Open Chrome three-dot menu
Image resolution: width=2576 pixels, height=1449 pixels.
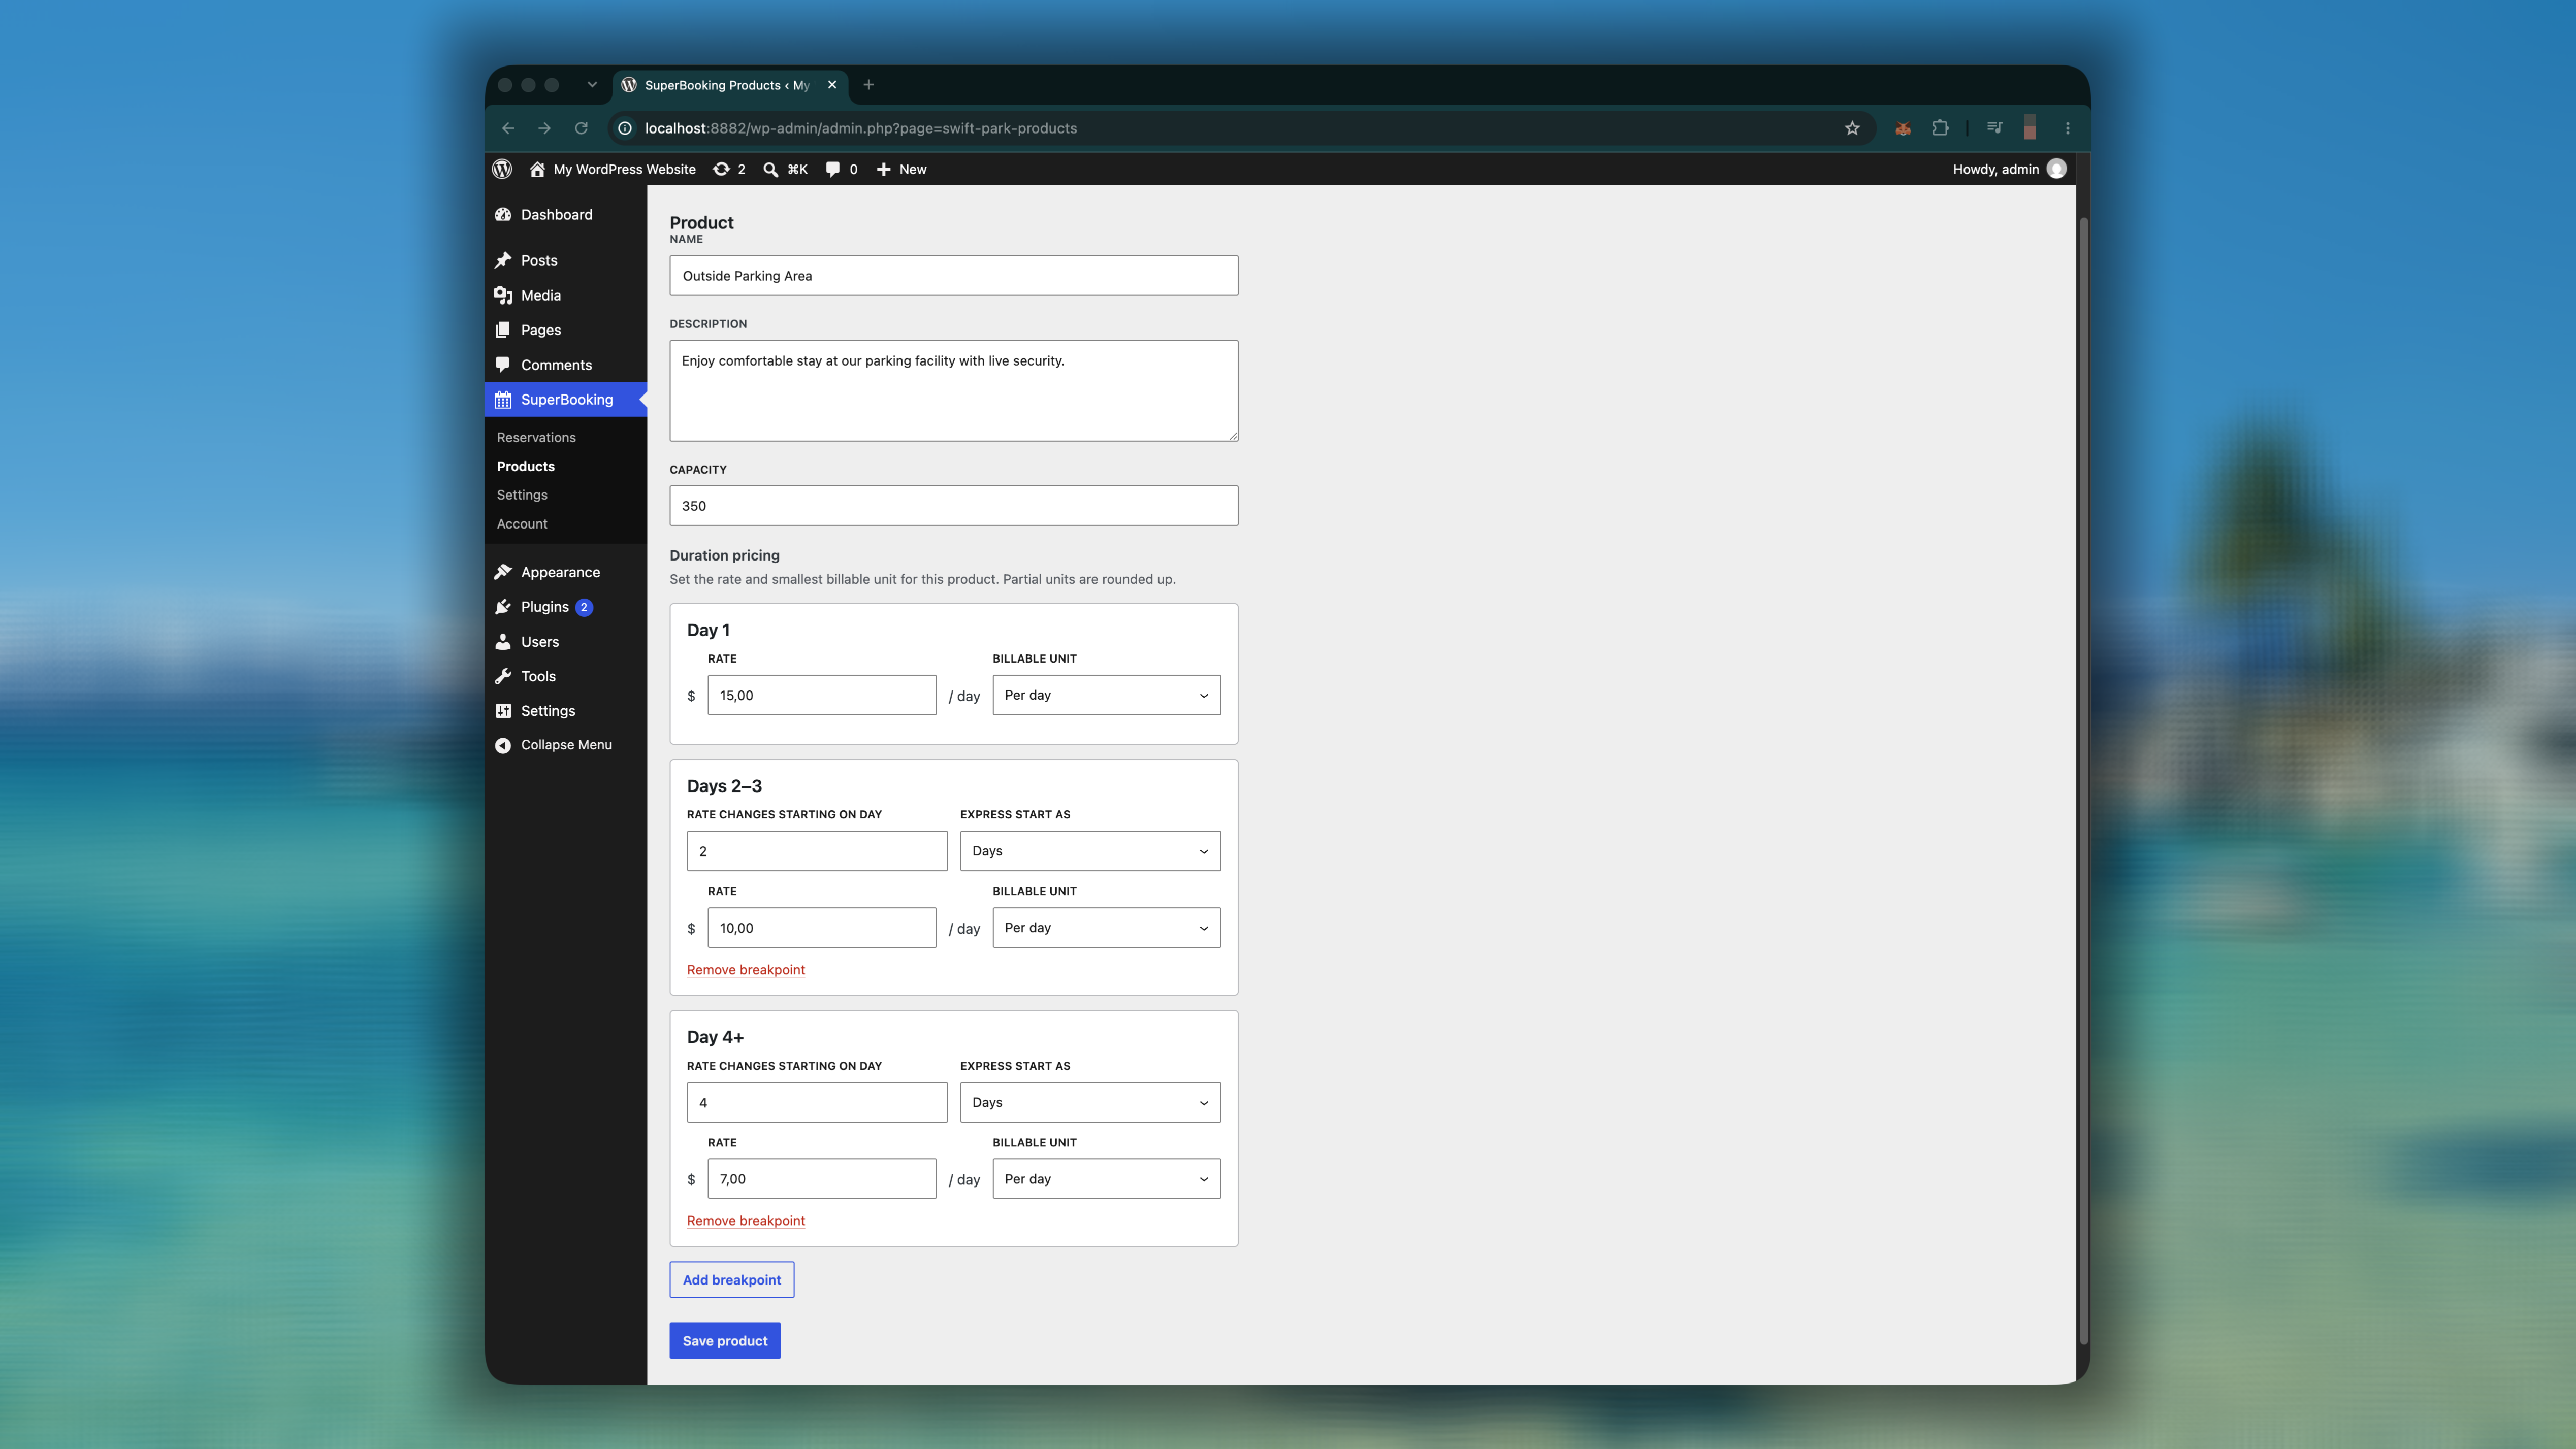2068,128
